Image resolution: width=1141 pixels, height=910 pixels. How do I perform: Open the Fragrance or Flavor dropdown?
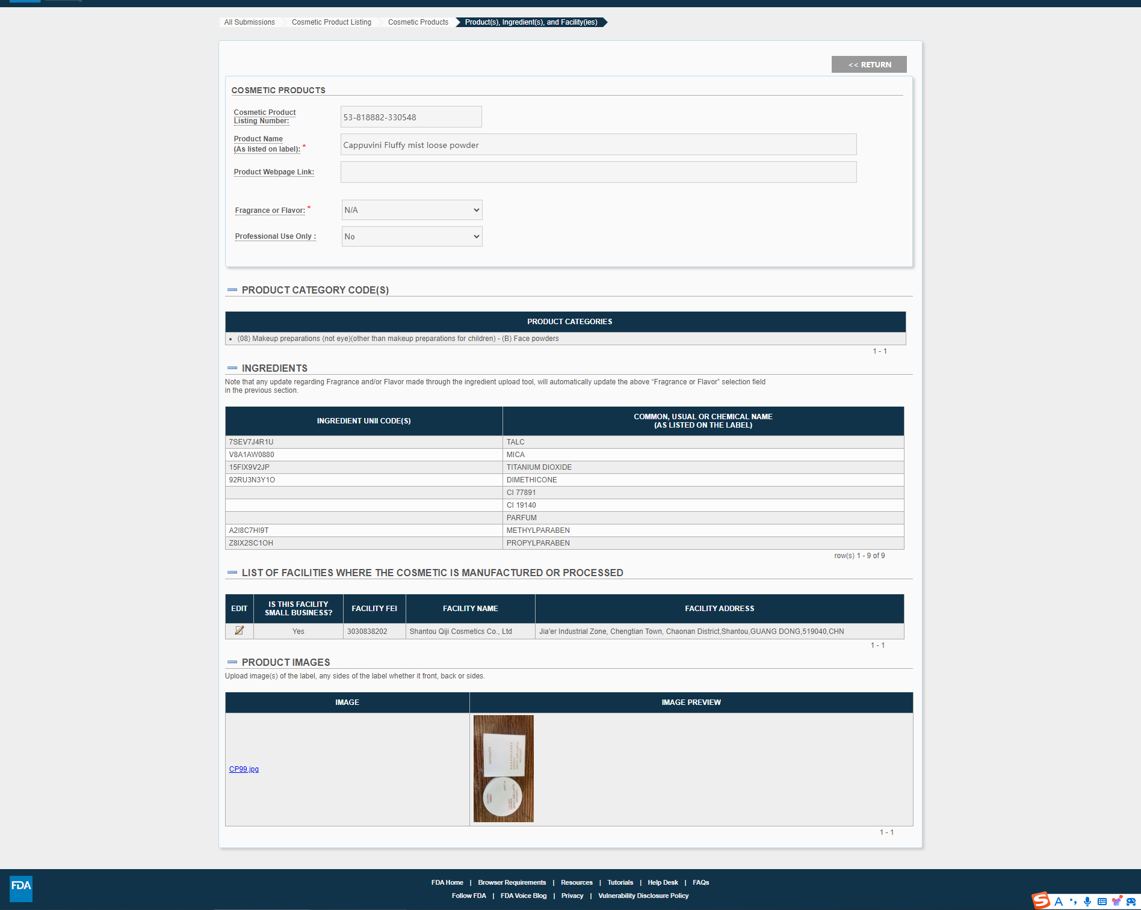point(412,210)
